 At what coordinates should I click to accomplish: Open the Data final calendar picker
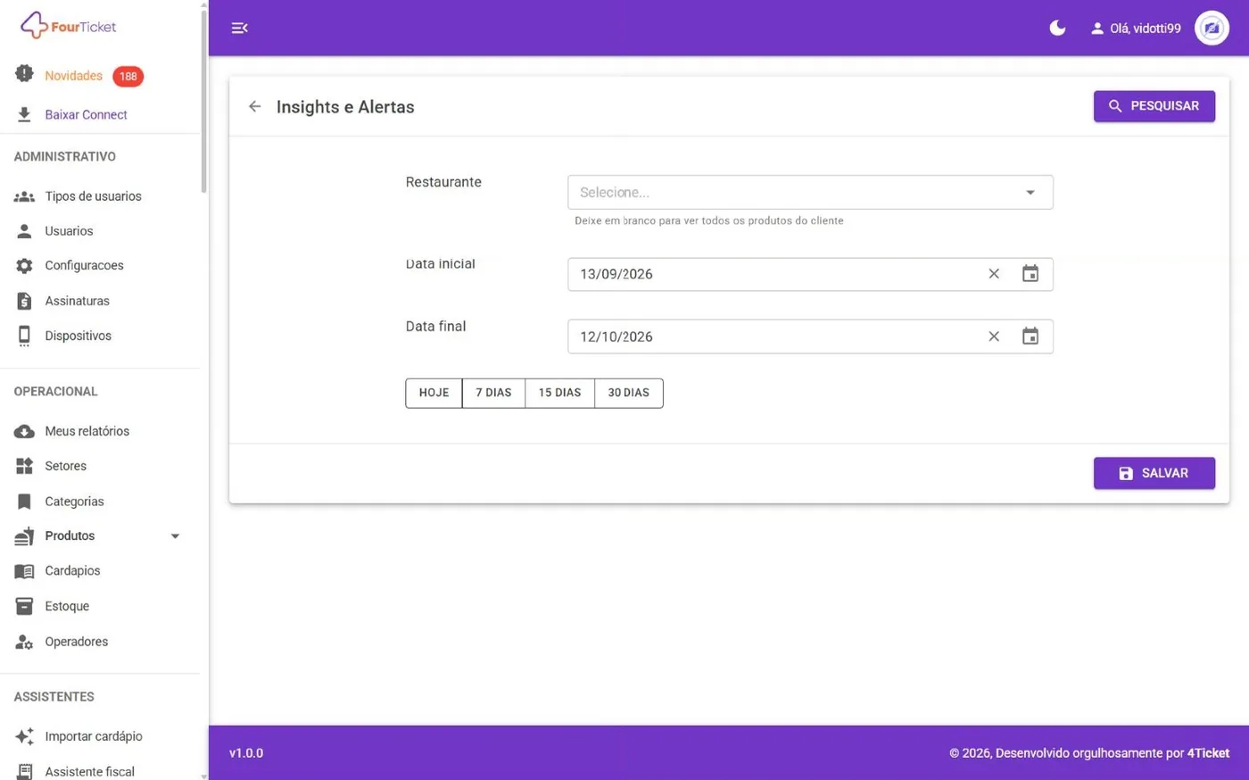(x=1030, y=336)
